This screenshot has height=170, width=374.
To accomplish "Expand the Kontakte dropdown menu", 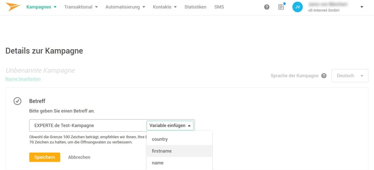I will [x=165, y=7].
